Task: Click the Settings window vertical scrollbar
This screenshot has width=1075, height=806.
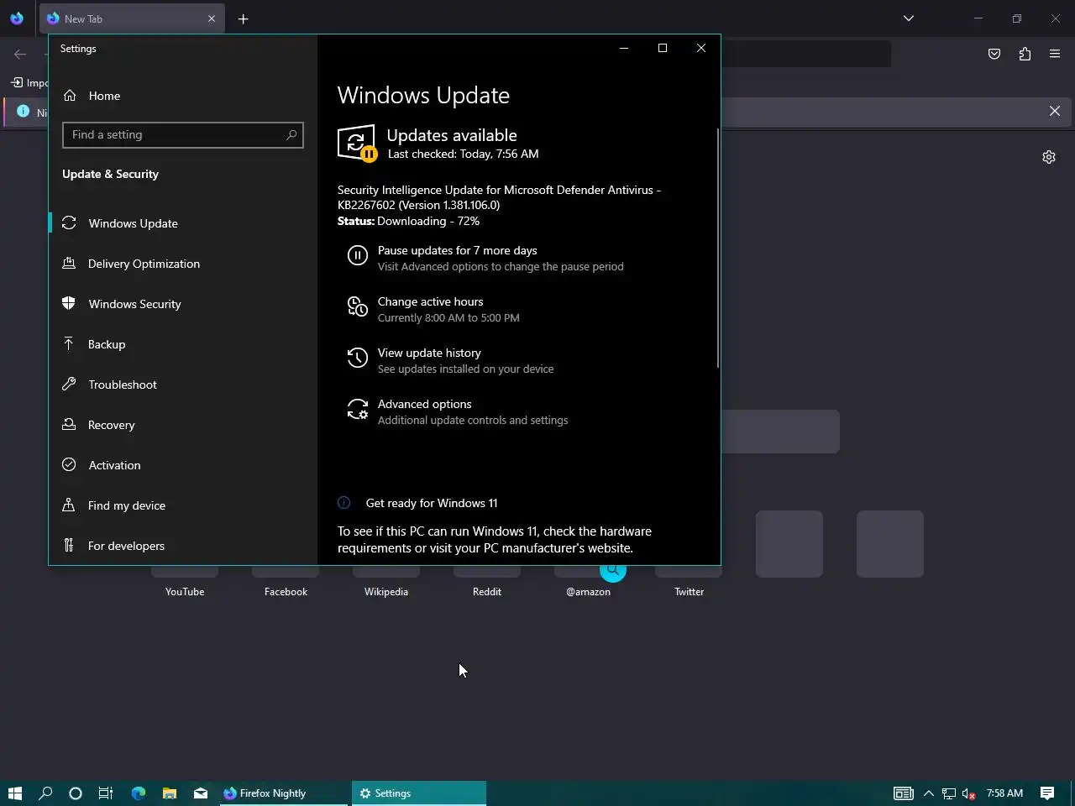Action: [x=717, y=248]
